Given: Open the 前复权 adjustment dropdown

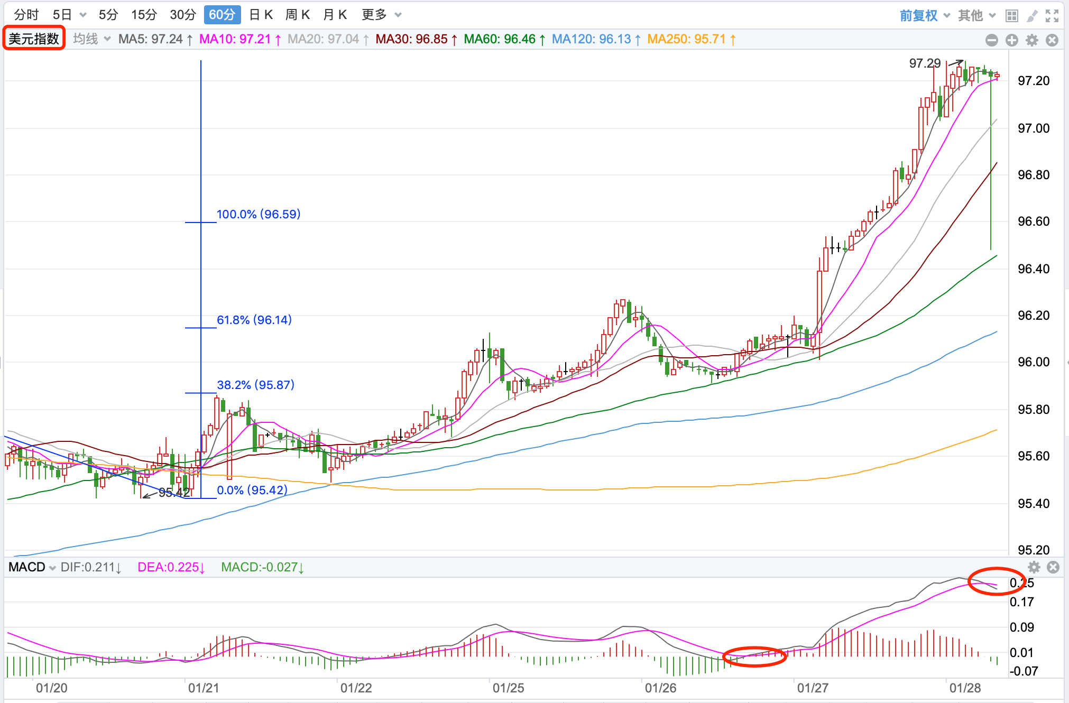Looking at the screenshot, I should point(924,15).
